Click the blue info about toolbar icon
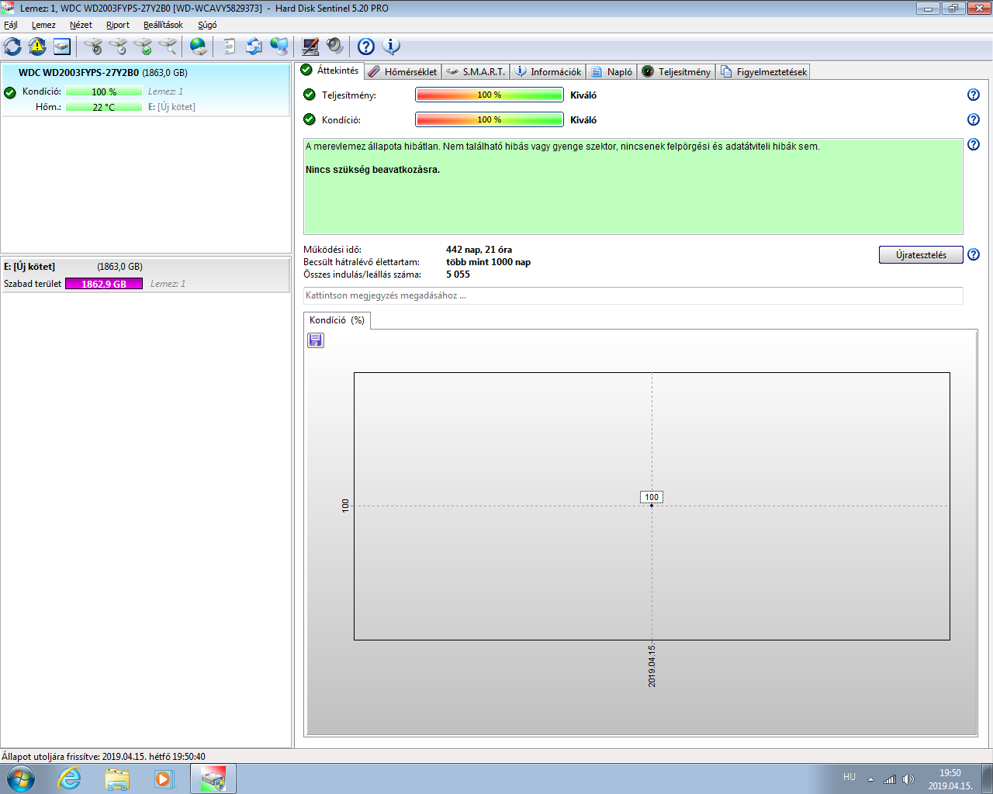 click(392, 47)
